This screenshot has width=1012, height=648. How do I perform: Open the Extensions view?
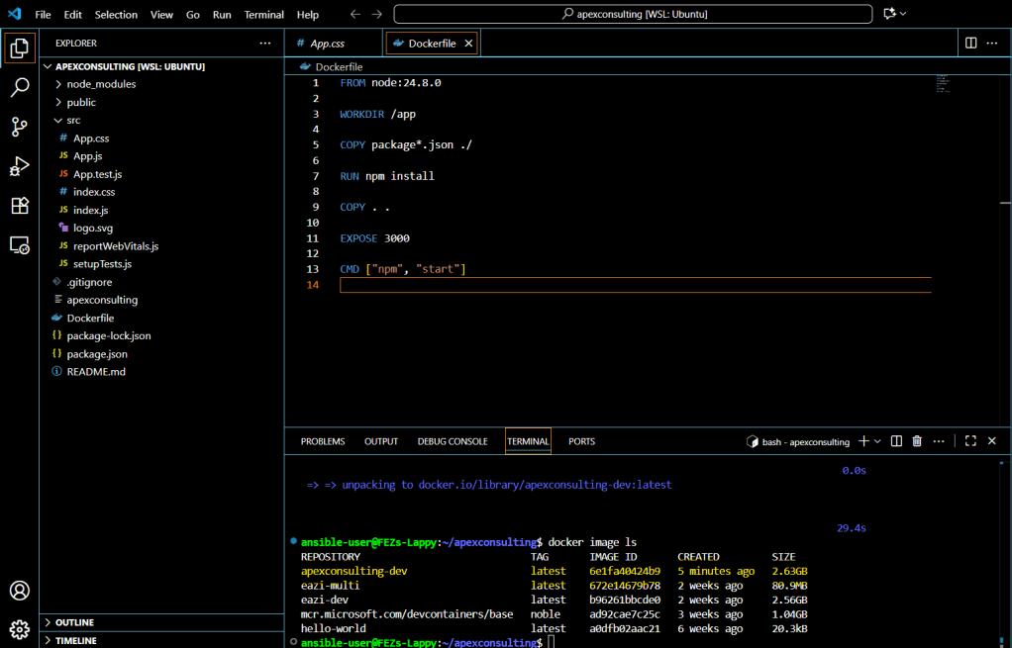point(20,206)
